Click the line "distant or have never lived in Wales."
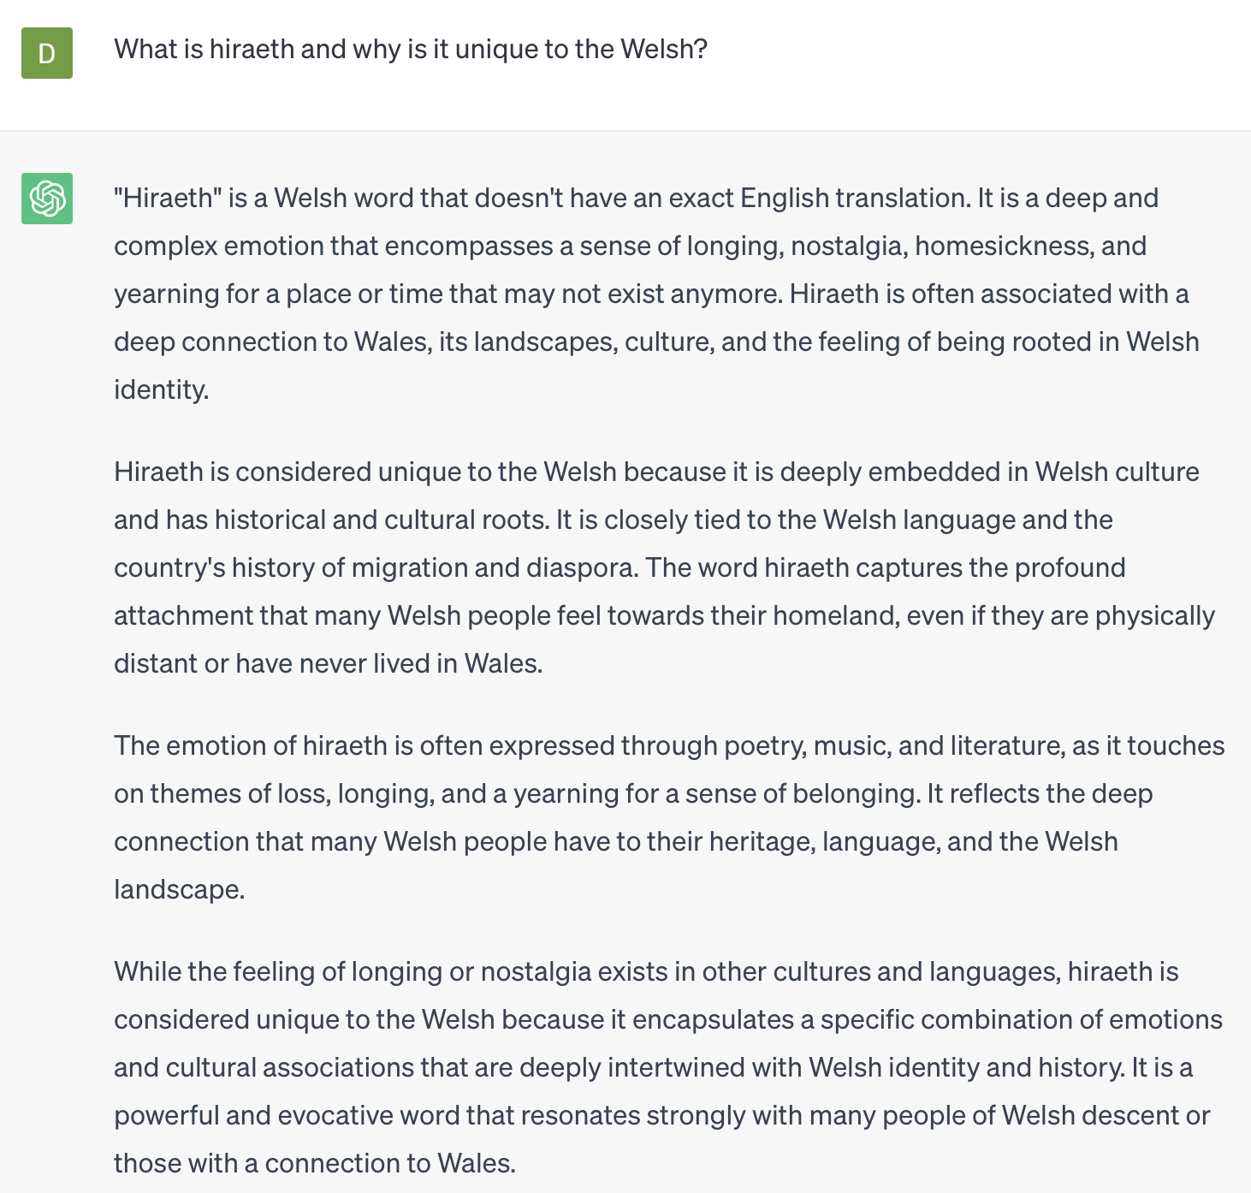The height and width of the screenshot is (1193, 1251). 329,664
